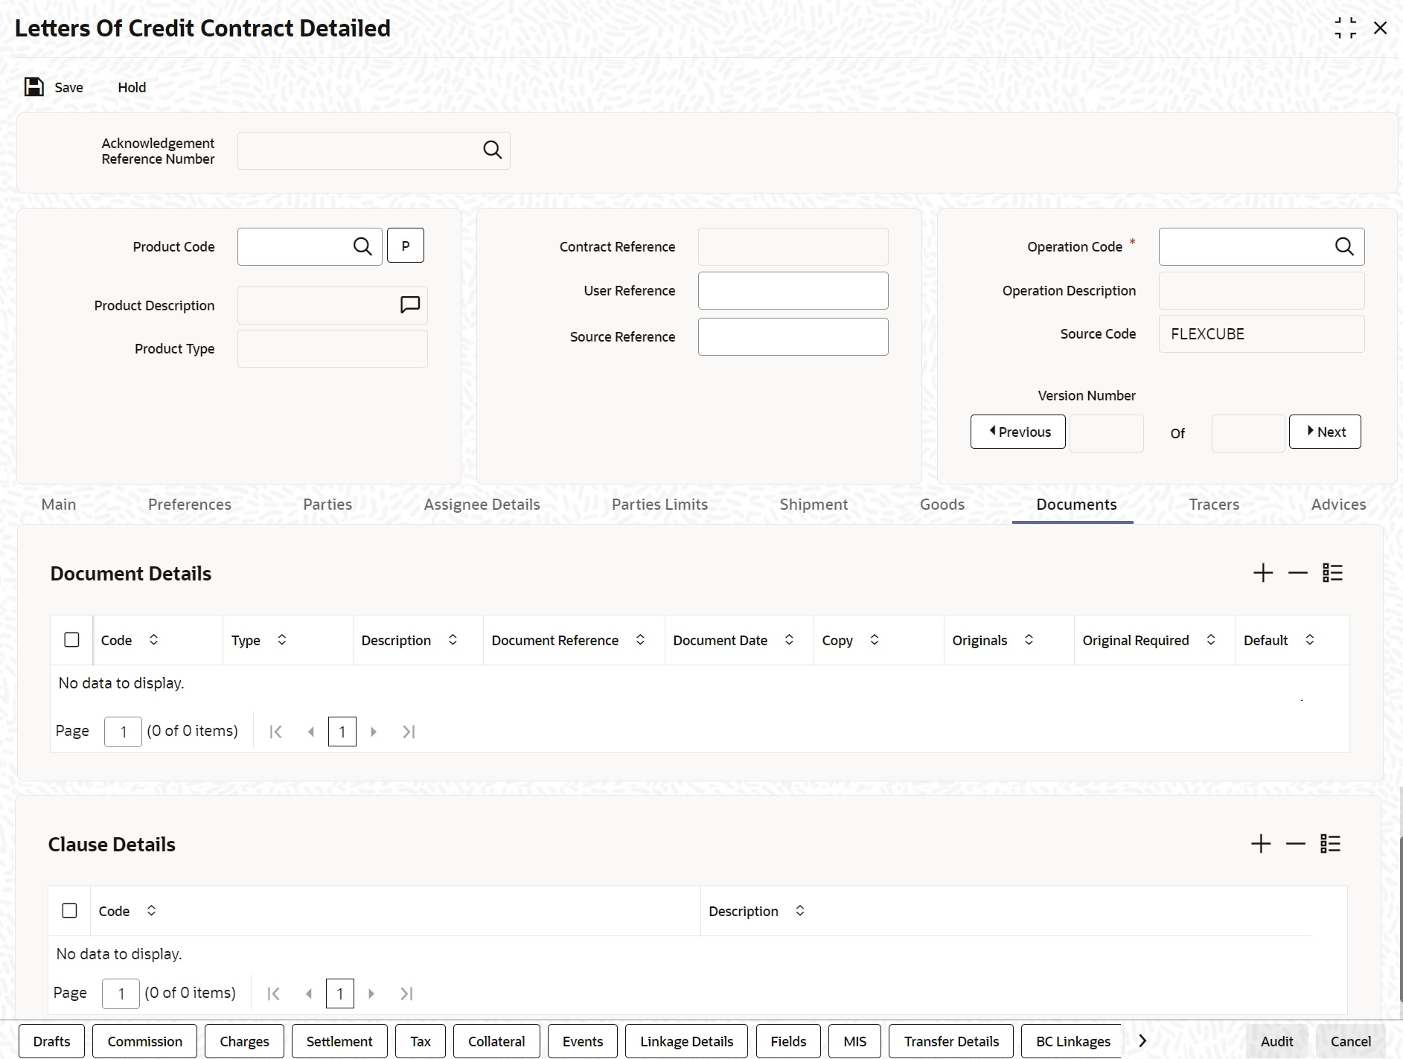
Task: Sort Document Details by Type column
Action: coord(282,640)
